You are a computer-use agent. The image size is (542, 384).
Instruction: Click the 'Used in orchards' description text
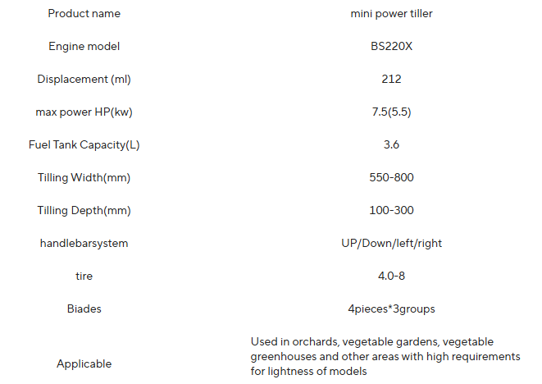(x=385, y=356)
